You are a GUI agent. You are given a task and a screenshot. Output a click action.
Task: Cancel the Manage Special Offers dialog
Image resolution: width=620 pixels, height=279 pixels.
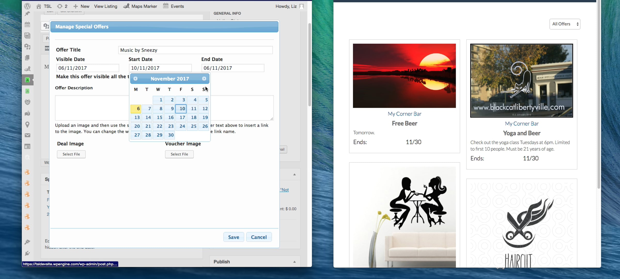click(259, 237)
